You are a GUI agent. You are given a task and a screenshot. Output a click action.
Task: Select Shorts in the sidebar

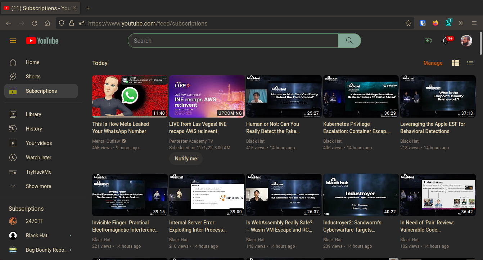(41, 77)
